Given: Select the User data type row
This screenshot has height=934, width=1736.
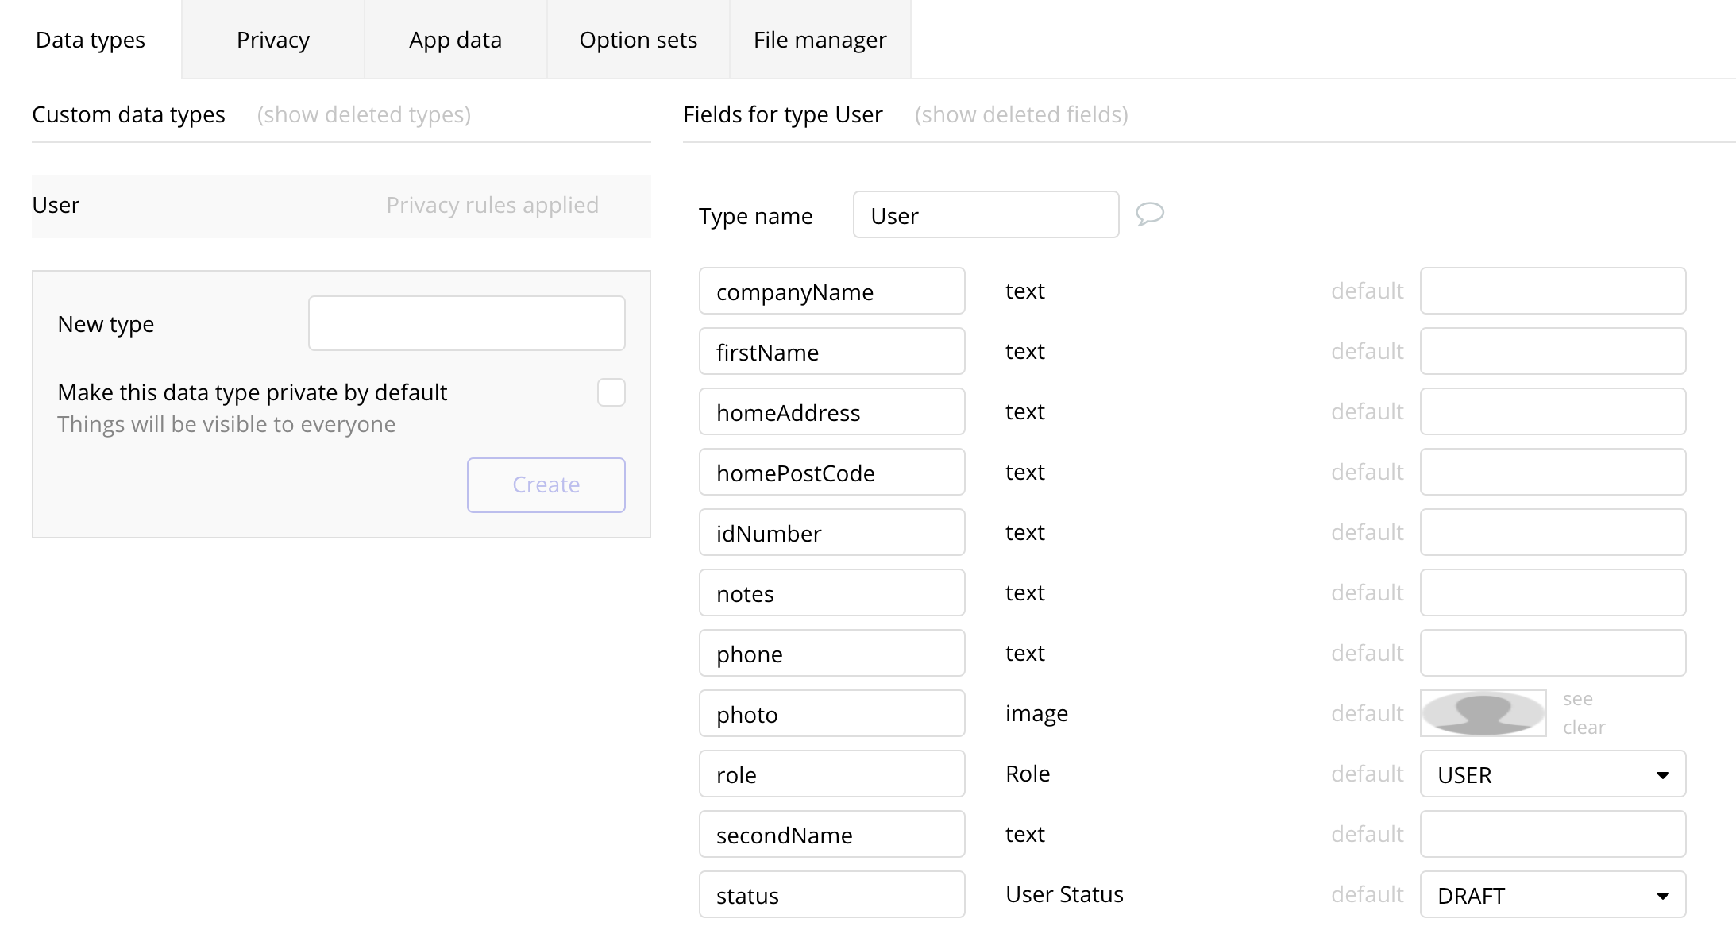Looking at the screenshot, I should click(x=341, y=206).
